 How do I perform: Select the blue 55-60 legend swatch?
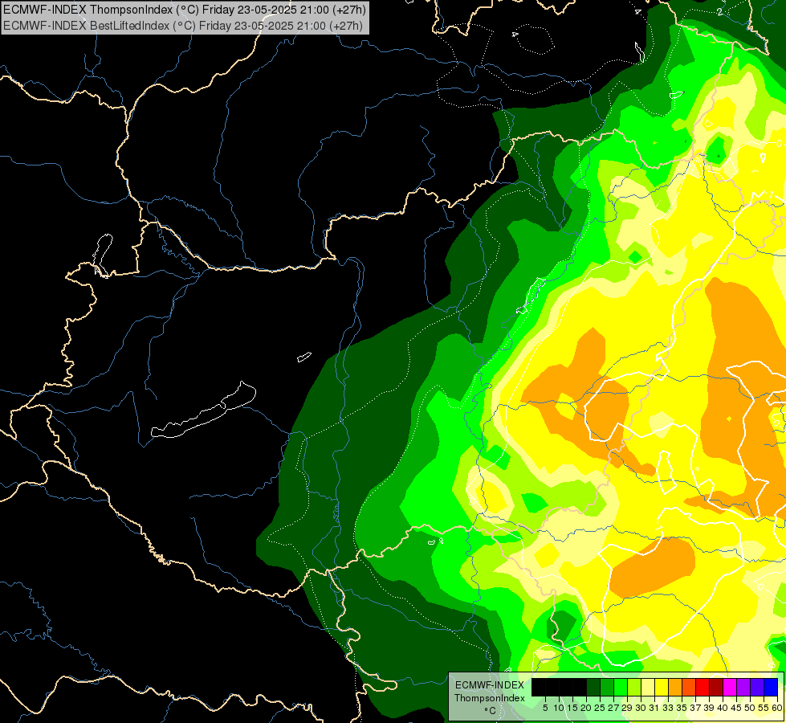point(771,687)
